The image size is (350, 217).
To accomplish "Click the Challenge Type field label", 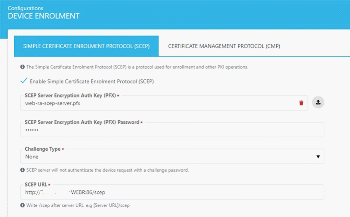I will (x=43, y=149).
